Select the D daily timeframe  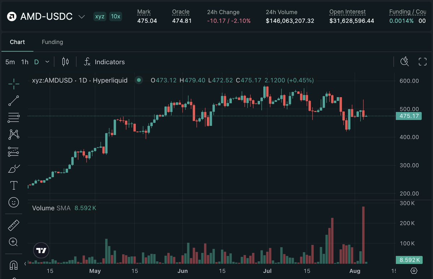tap(36, 62)
